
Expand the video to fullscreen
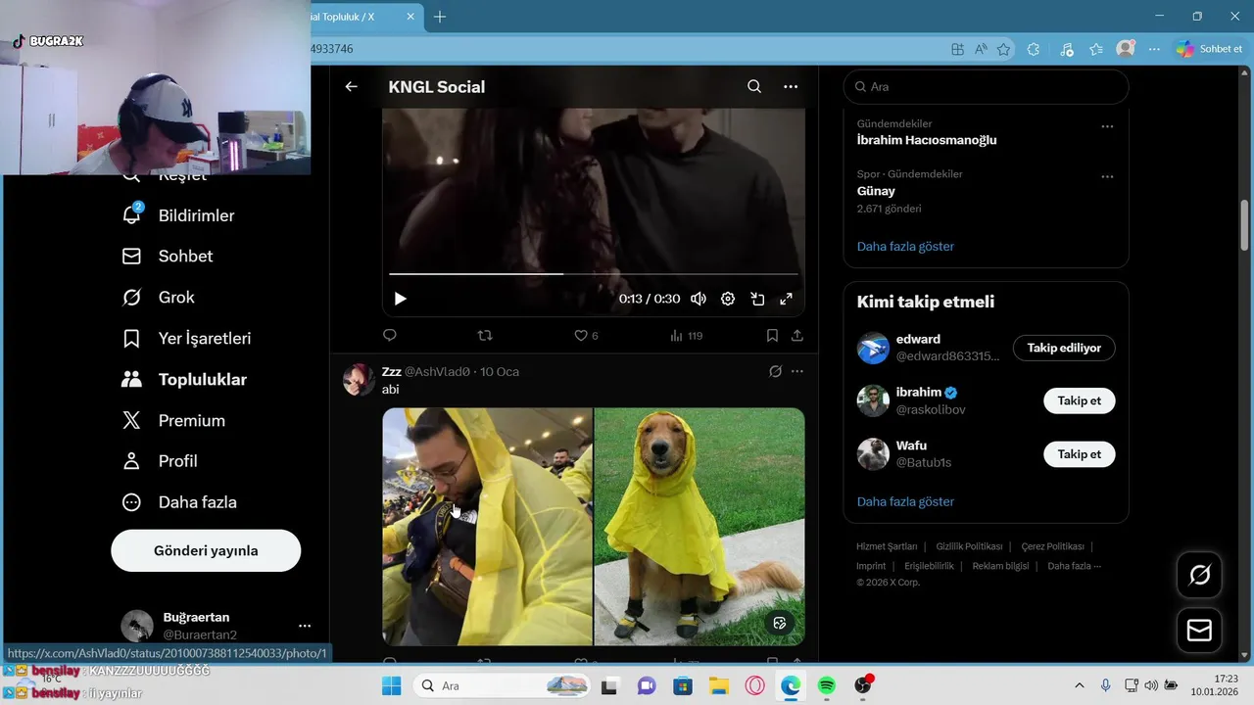[786, 299]
